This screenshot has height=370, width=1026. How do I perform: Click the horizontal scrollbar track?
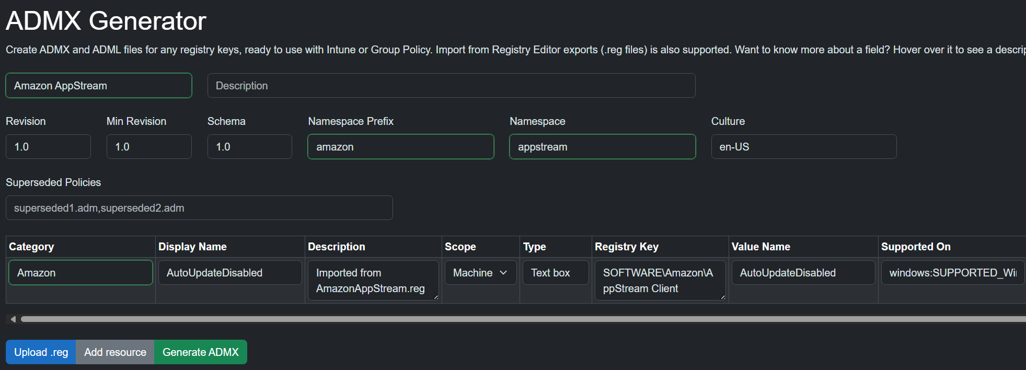tap(523, 319)
